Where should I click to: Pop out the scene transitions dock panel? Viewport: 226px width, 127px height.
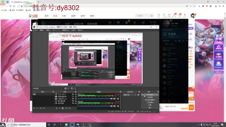[139, 92]
